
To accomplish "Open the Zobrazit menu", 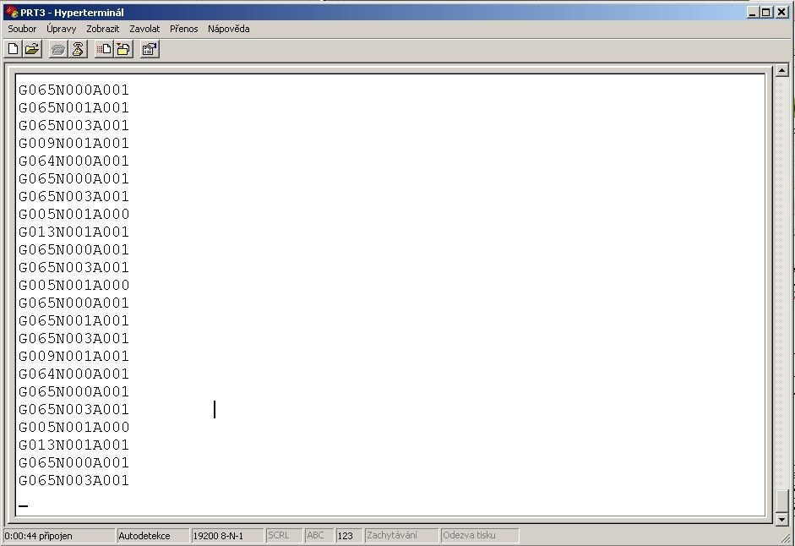I will tap(102, 29).
